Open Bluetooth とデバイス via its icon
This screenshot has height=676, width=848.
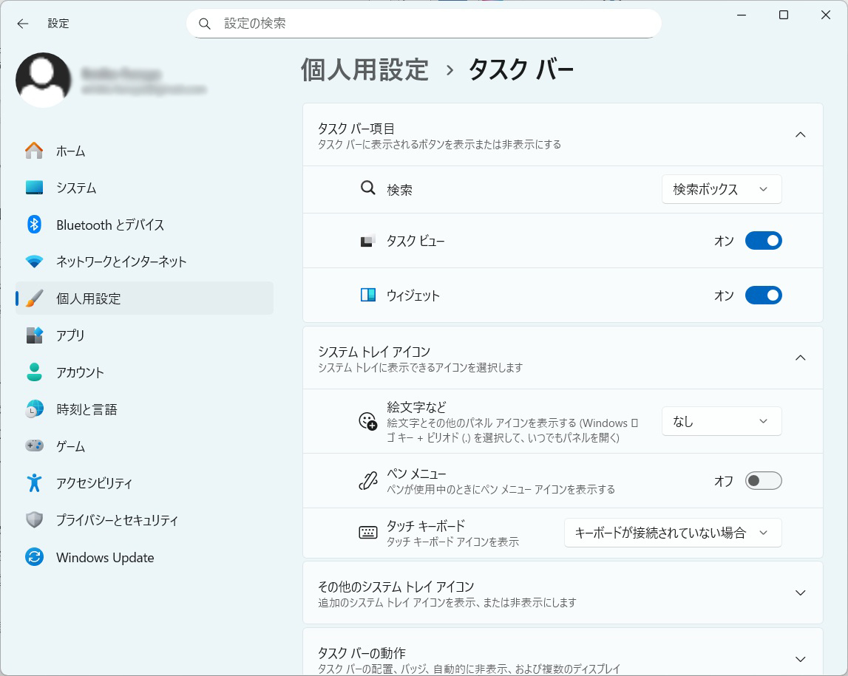pyautogui.click(x=34, y=225)
